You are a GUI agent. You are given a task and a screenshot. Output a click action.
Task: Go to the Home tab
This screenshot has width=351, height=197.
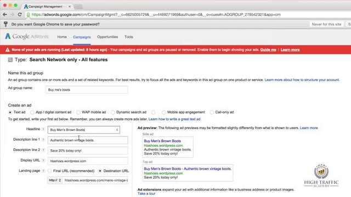tap(62, 37)
